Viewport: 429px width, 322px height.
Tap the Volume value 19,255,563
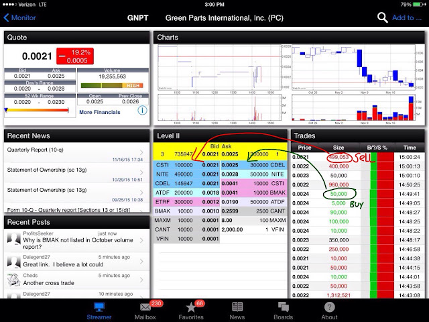[112, 76]
